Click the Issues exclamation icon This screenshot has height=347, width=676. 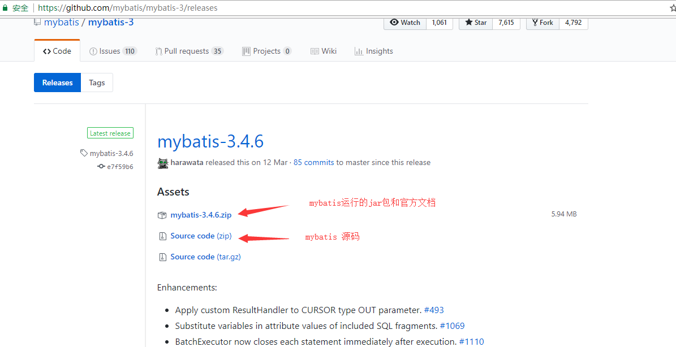point(93,51)
